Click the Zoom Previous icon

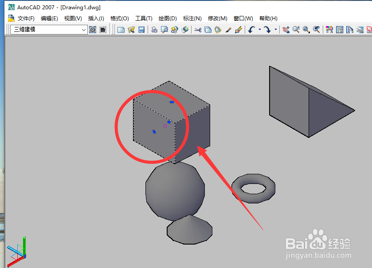[x=317, y=30]
